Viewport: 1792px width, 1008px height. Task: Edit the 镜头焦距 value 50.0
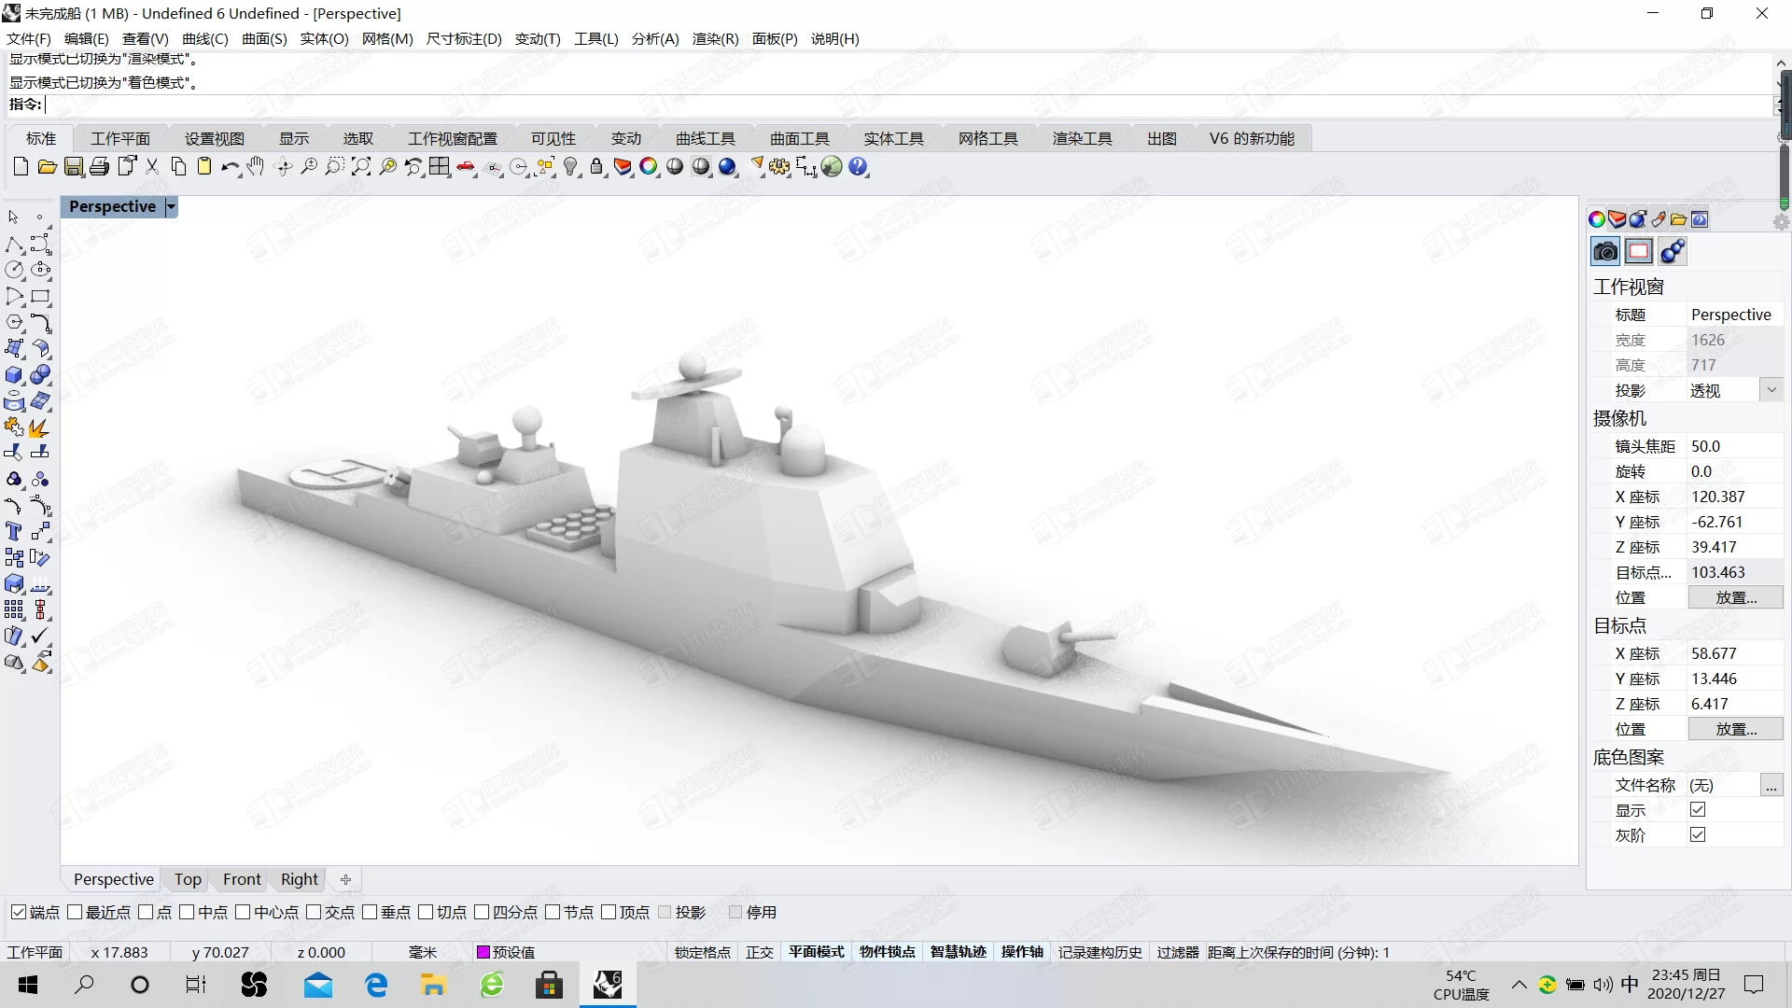[x=1735, y=446]
